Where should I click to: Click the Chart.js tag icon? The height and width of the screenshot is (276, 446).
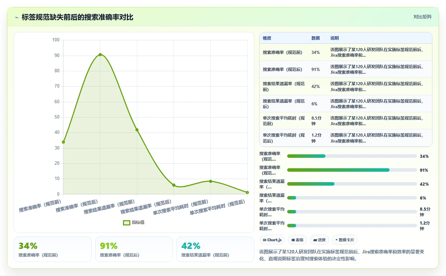pyautogui.click(x=265, y=240)
